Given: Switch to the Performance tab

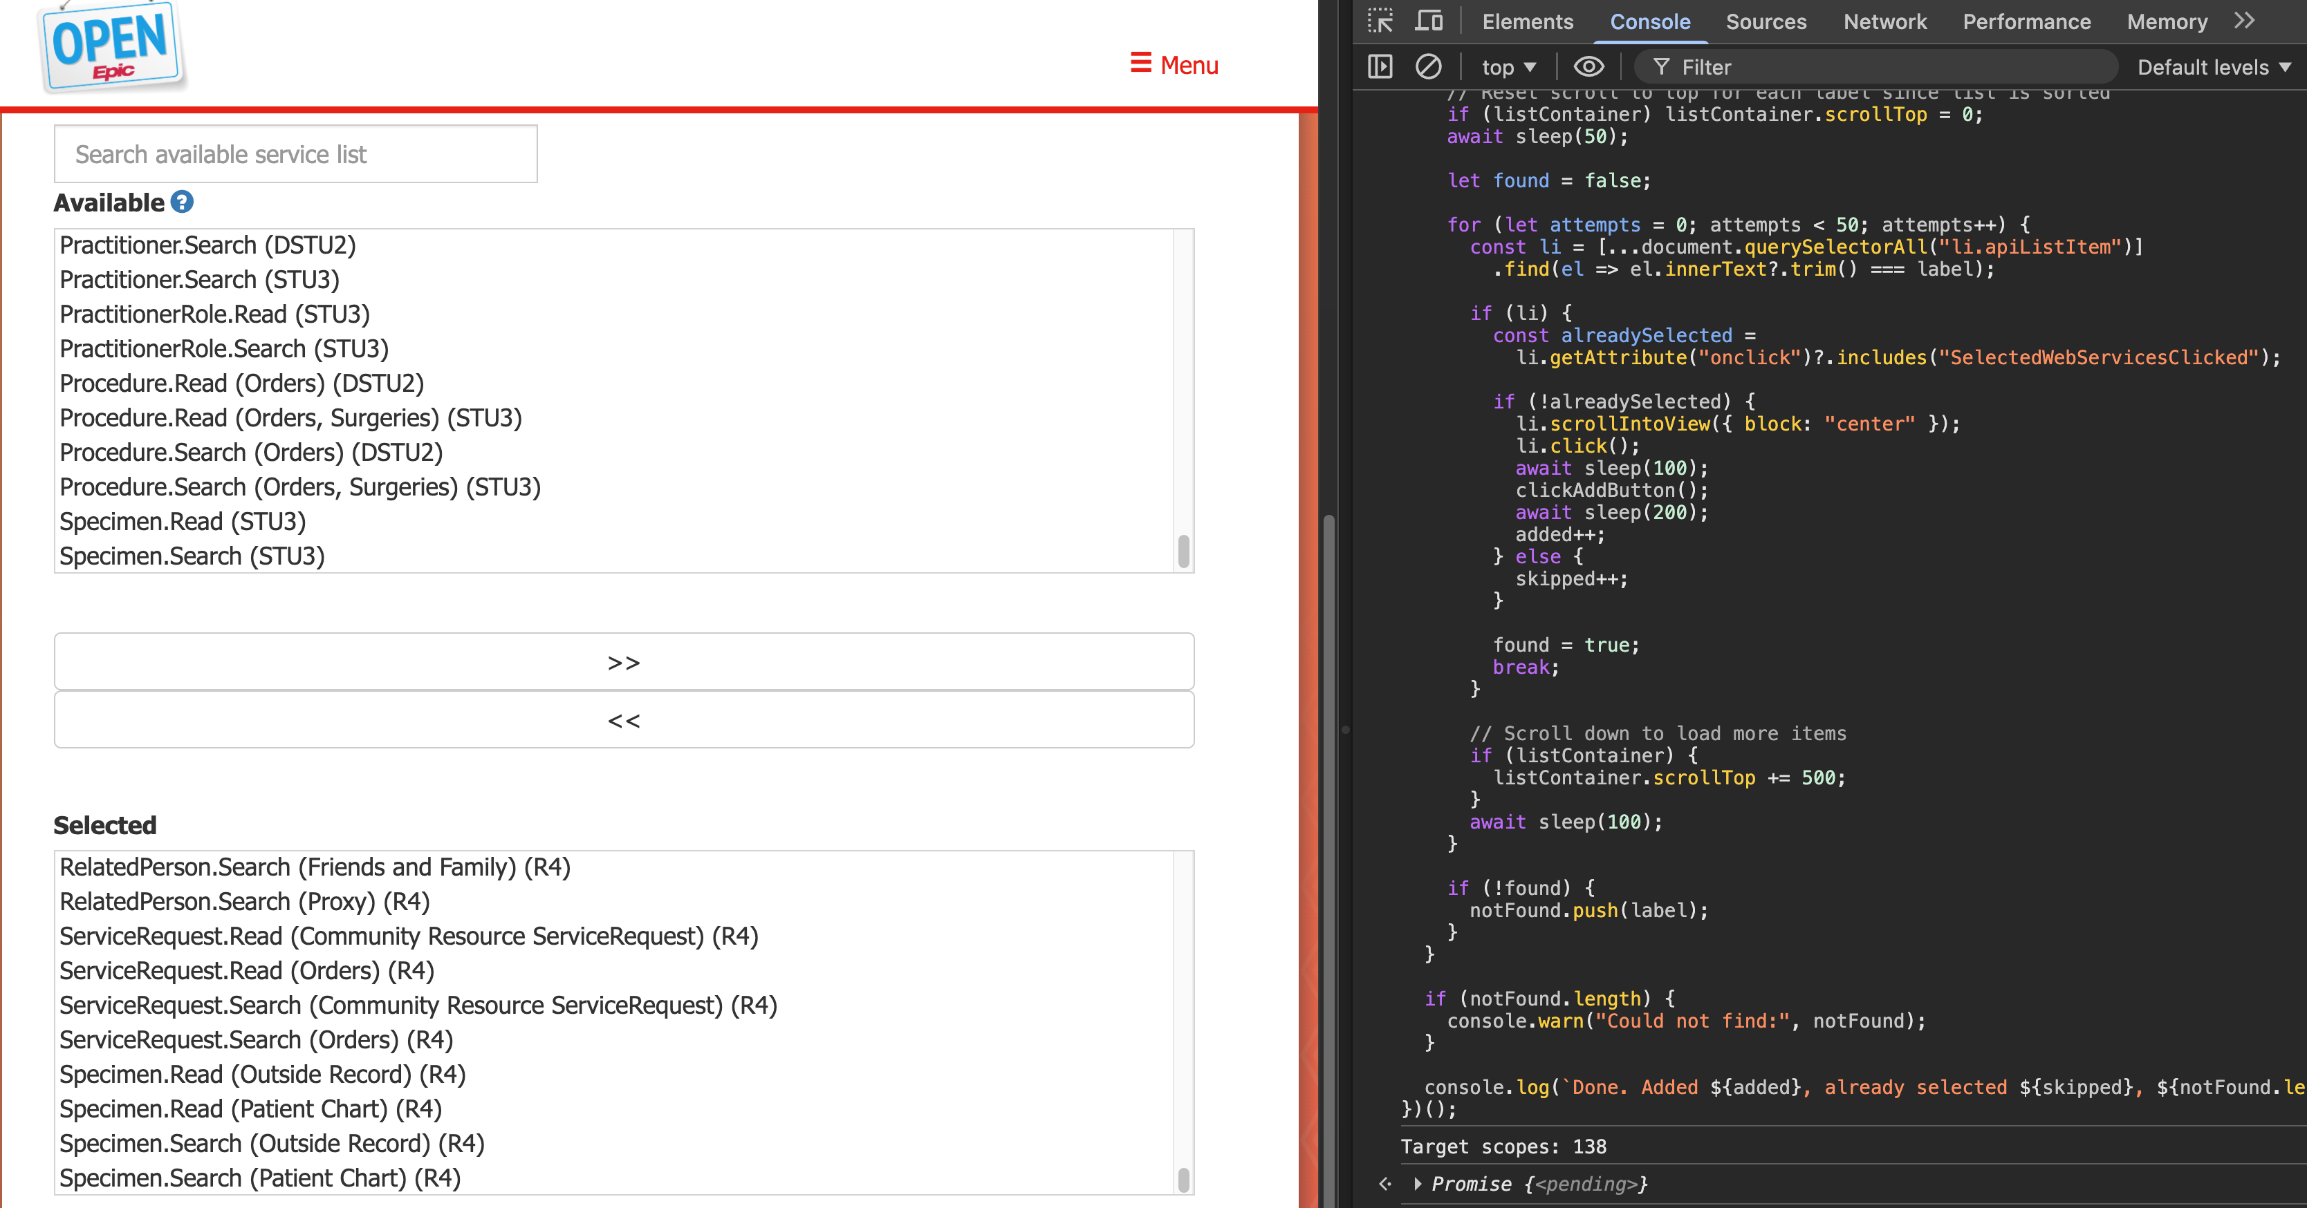Looking at the screenshot, I should (x=2027, y=21).
